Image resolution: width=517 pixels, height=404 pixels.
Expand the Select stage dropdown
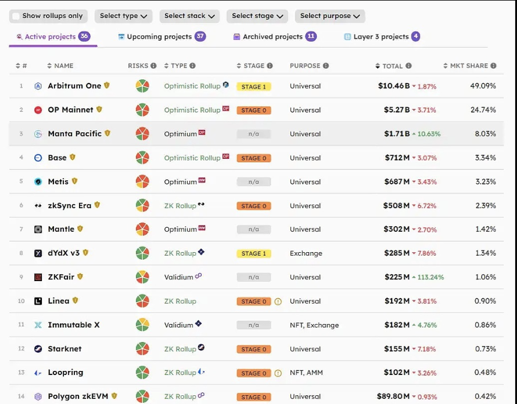257,16
